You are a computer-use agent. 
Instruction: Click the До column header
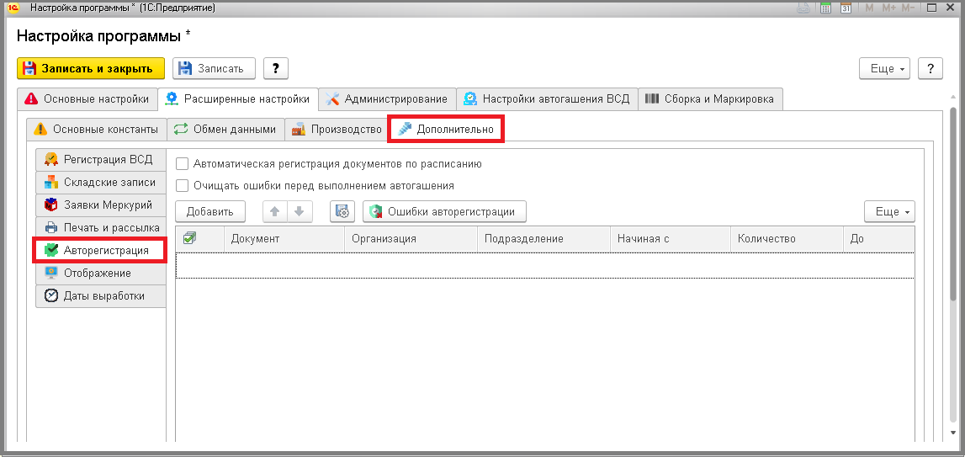point(878,238)
